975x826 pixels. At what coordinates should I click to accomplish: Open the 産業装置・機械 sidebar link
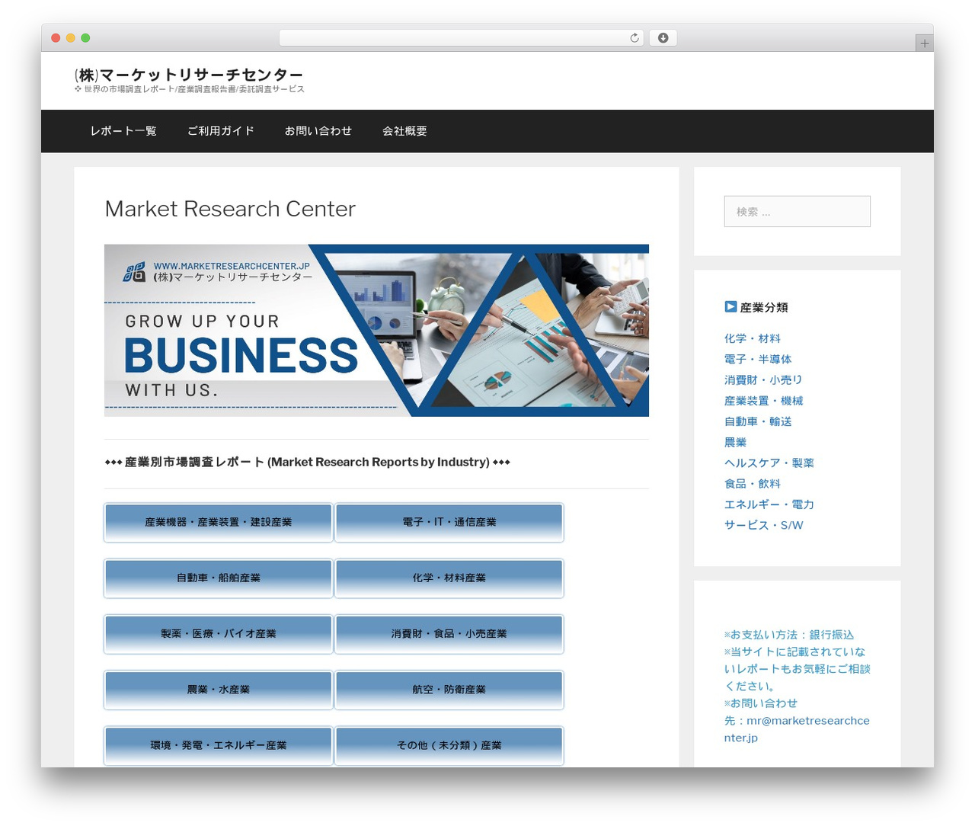[763, 401]
